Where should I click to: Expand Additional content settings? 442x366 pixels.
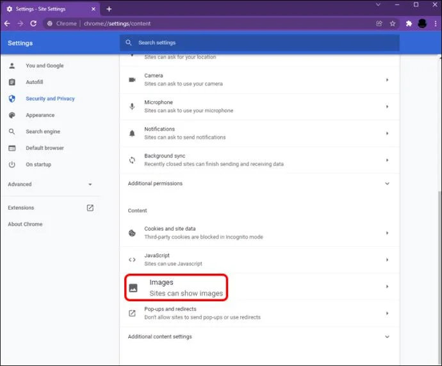coord(259,337)
